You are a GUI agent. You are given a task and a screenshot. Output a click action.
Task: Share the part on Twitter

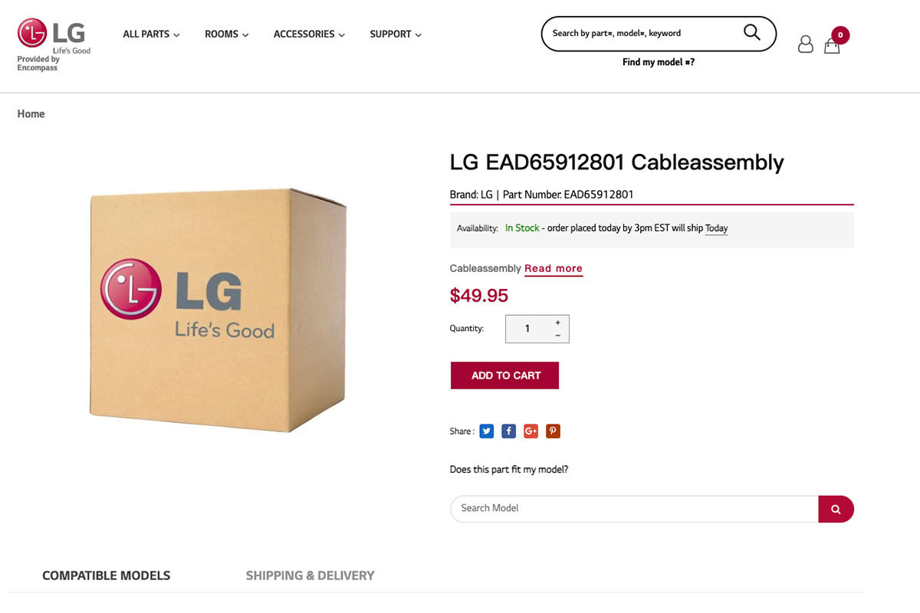coord(487,431)
